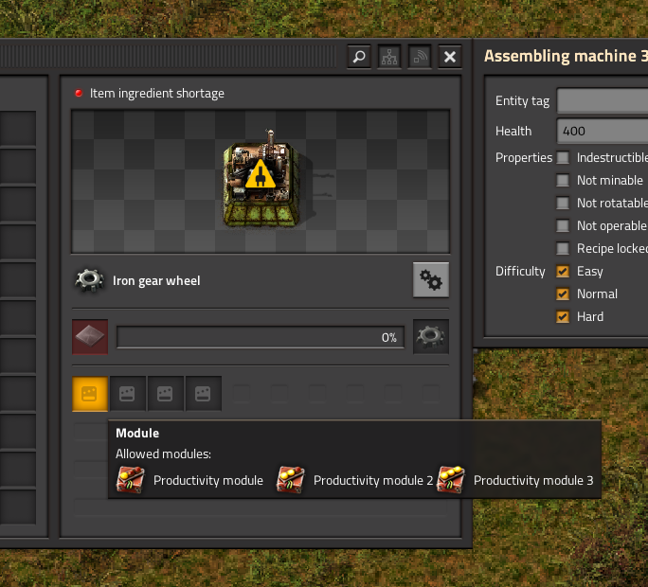The height and width of the screenshot is (587, 648).
Task: Select the highlighted first module slot
Action: pos(90,394)
